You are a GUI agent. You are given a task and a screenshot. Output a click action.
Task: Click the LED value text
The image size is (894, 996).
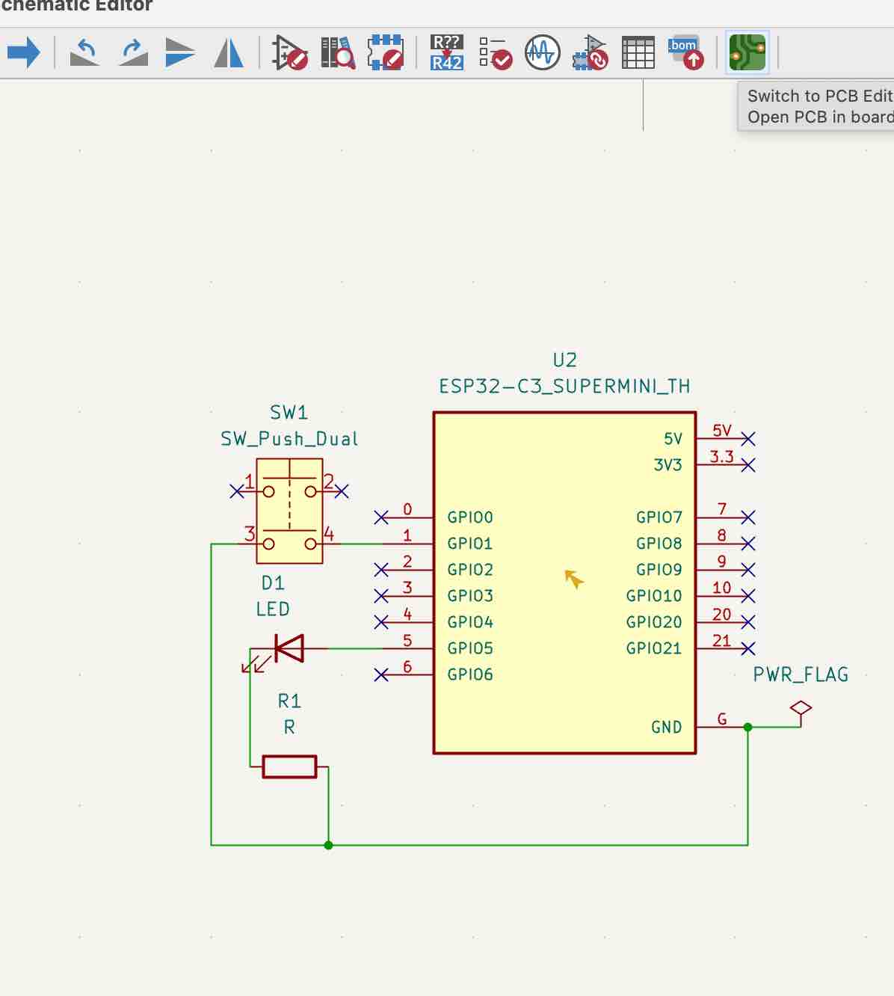[x=273, y=609]
